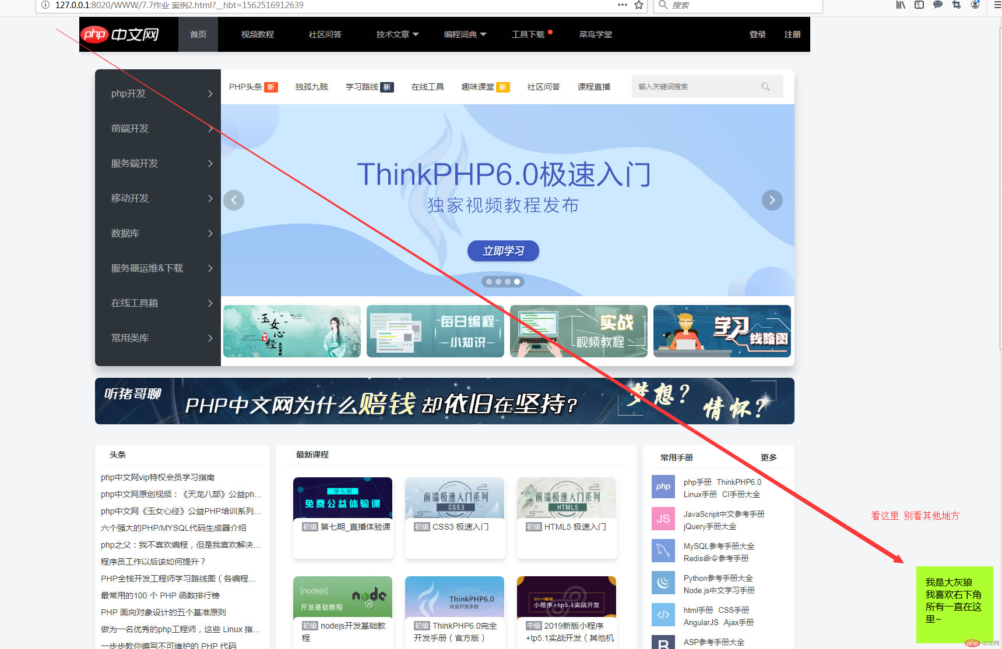Click the php中文网 logo
This screenshot has width=1002, height=649.
[x=120, y=34]
